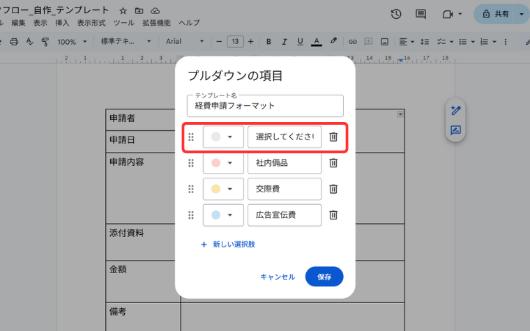Start a video call with the camera icon

[448, 14]
